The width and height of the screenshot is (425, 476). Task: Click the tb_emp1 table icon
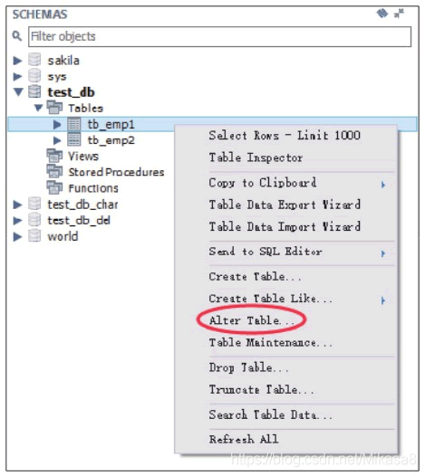74,124
